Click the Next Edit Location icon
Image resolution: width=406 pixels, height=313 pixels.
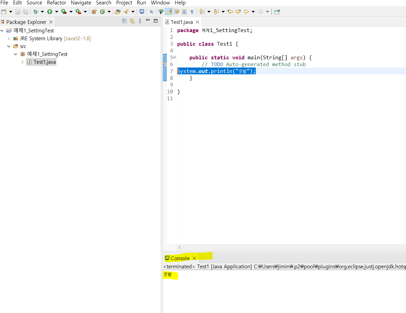pos(238,12)
